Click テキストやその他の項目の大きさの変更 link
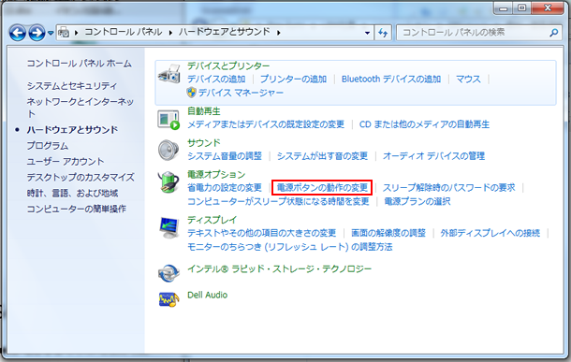The height and width of the screenshot is (362, 571). pyautogui.click(x=261, y=233)
